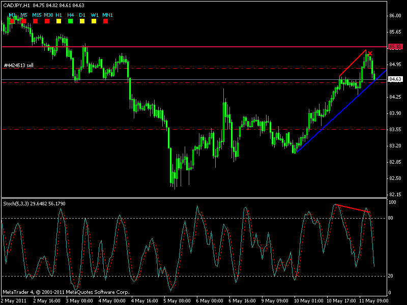Click the 5 May 08:00 time axis label
The width and height of the screenshot is (407, 305).
pyautogui.click(x=177, y=301)
